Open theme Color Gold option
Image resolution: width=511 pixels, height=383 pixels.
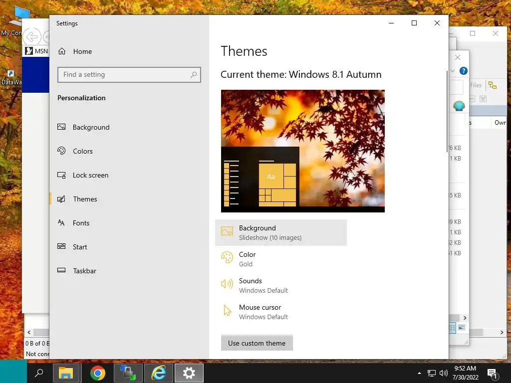coord(281,259)
